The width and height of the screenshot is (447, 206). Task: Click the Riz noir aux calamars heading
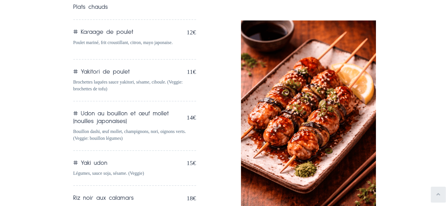(103, 198)
